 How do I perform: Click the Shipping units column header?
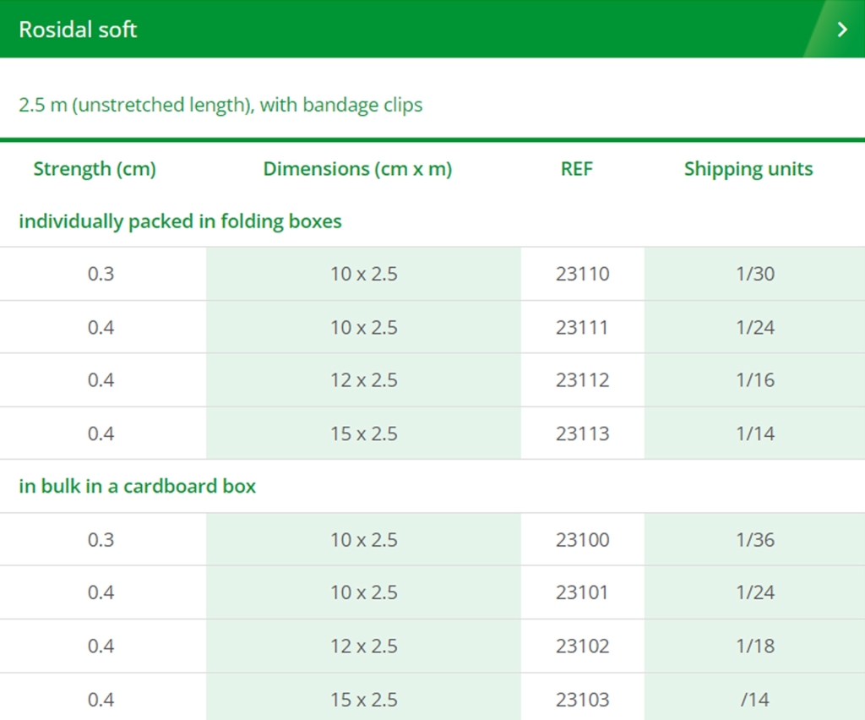748,169
